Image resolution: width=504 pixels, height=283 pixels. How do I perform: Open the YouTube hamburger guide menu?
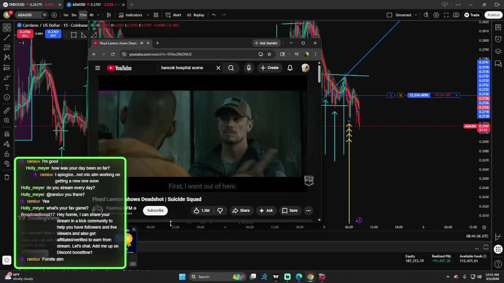98,68
